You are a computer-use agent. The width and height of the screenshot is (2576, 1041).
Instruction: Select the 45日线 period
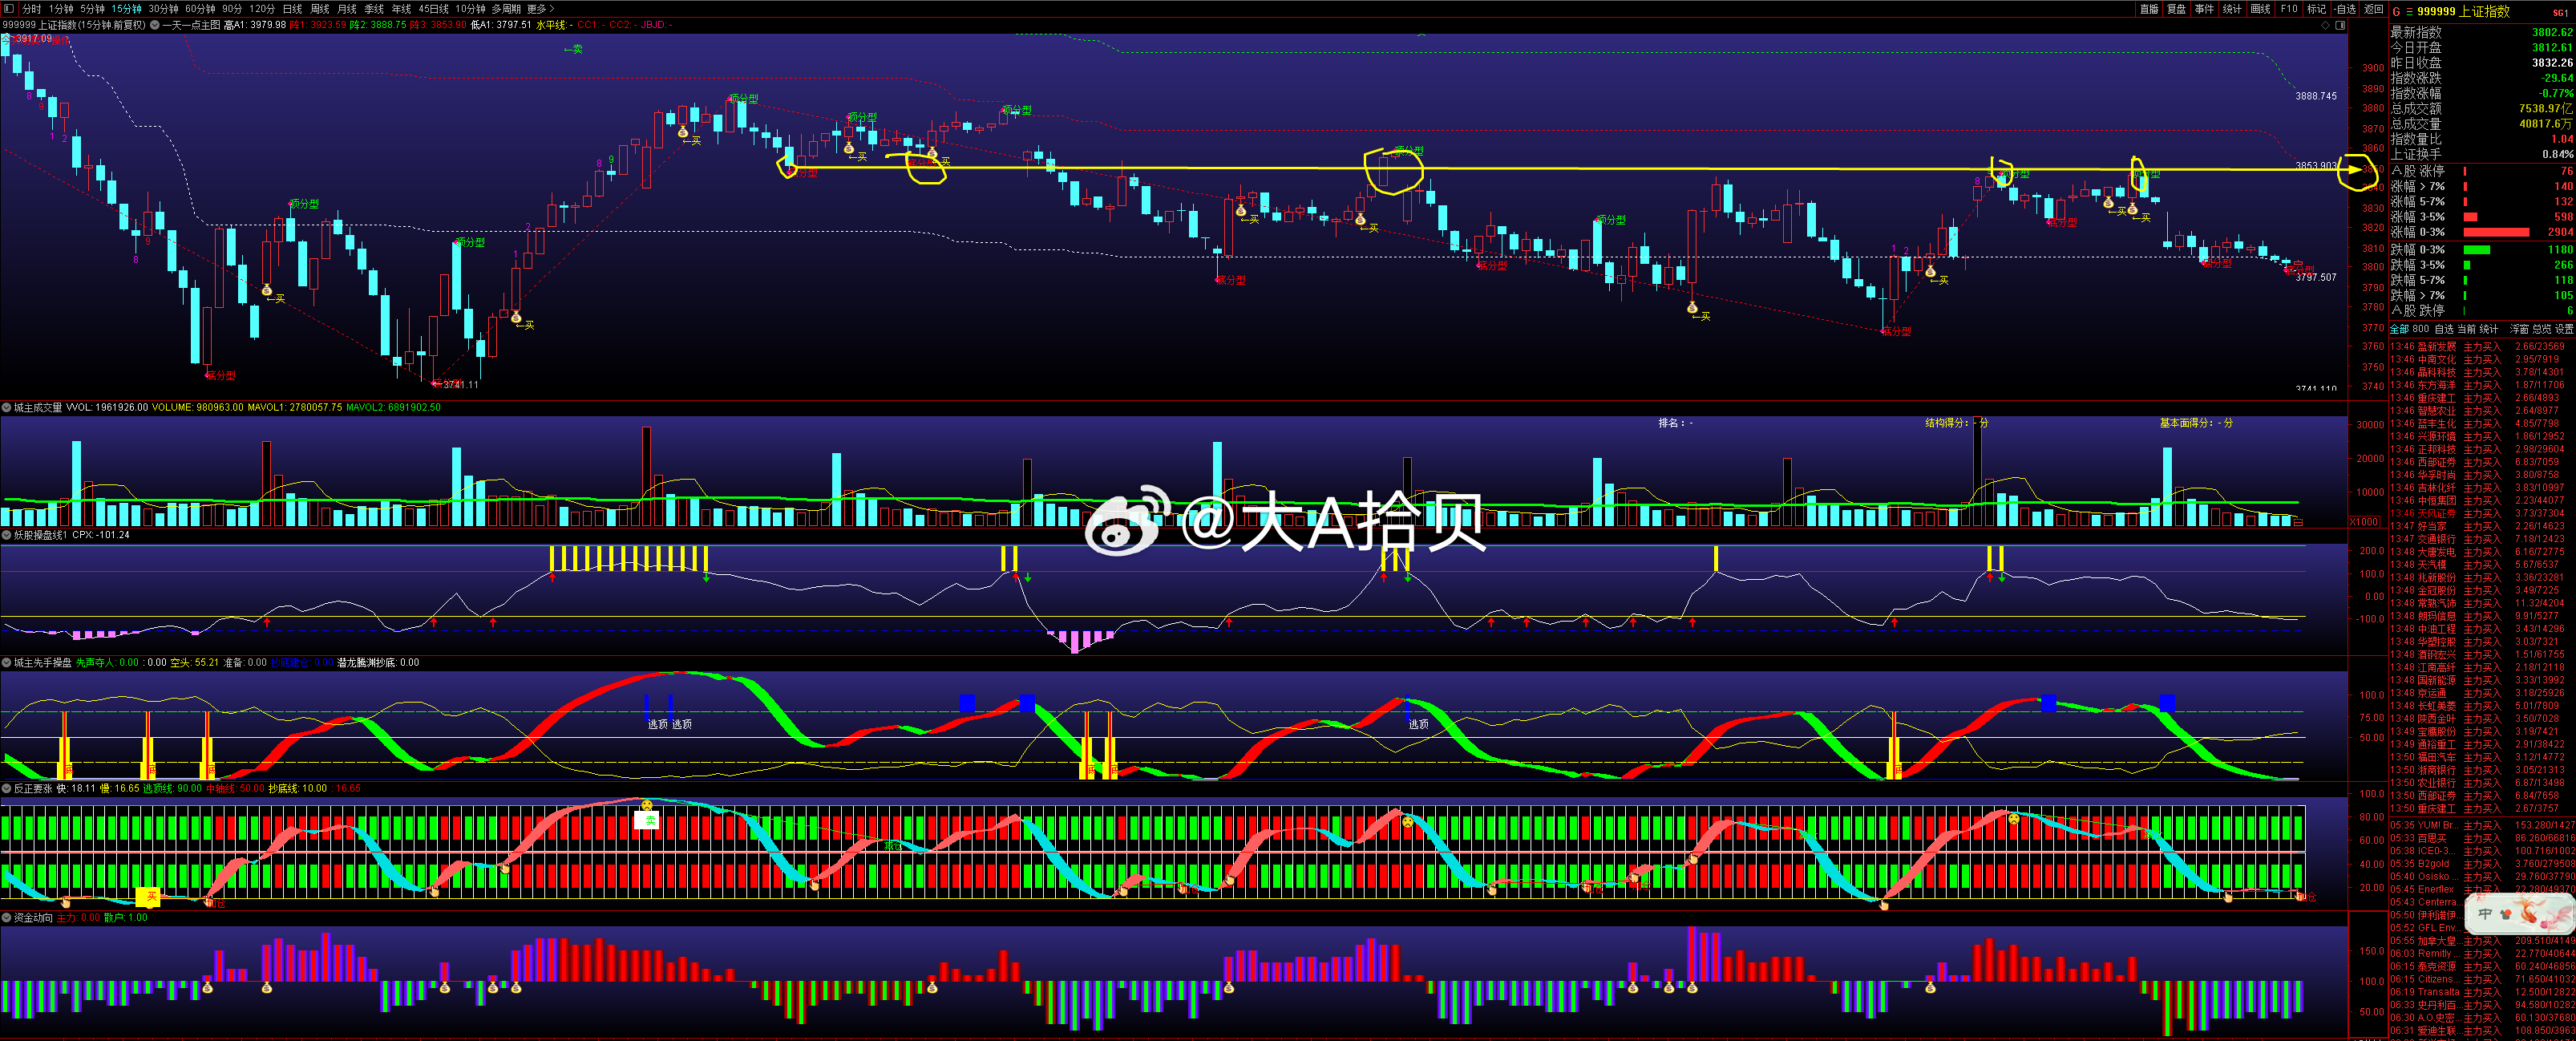[434, 9]
